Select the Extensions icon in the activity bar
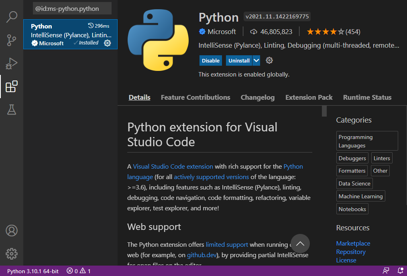The width and height of the screenshot is (407, 276). click(12, 86)
